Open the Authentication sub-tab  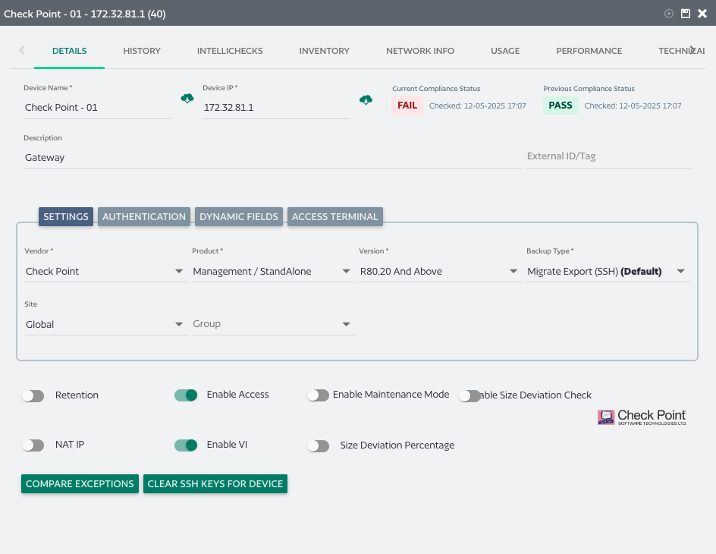click(x=144, y=217)
